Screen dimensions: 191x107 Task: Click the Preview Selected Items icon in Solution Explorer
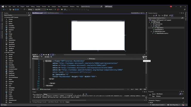pos(172,15)
